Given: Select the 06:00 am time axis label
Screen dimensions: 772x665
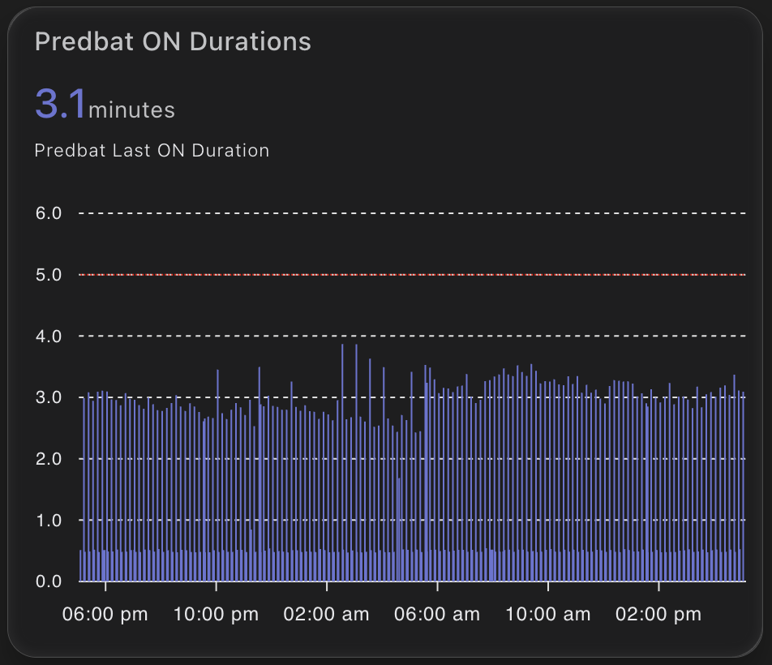Looking at the screenshot, I should pos(437,614).
